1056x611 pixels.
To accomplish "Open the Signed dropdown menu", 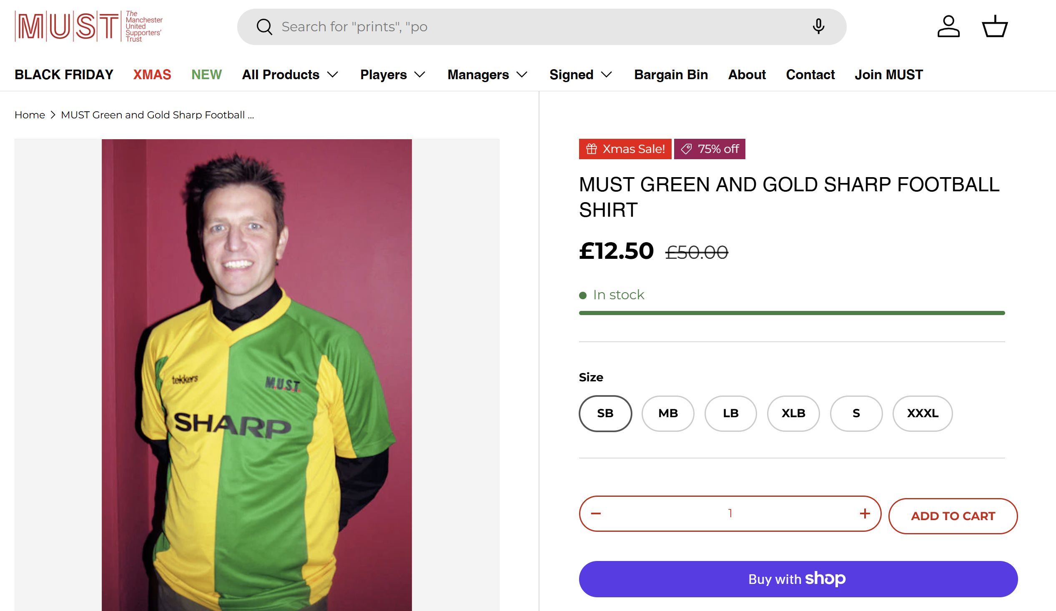I will tap(580, 75).
